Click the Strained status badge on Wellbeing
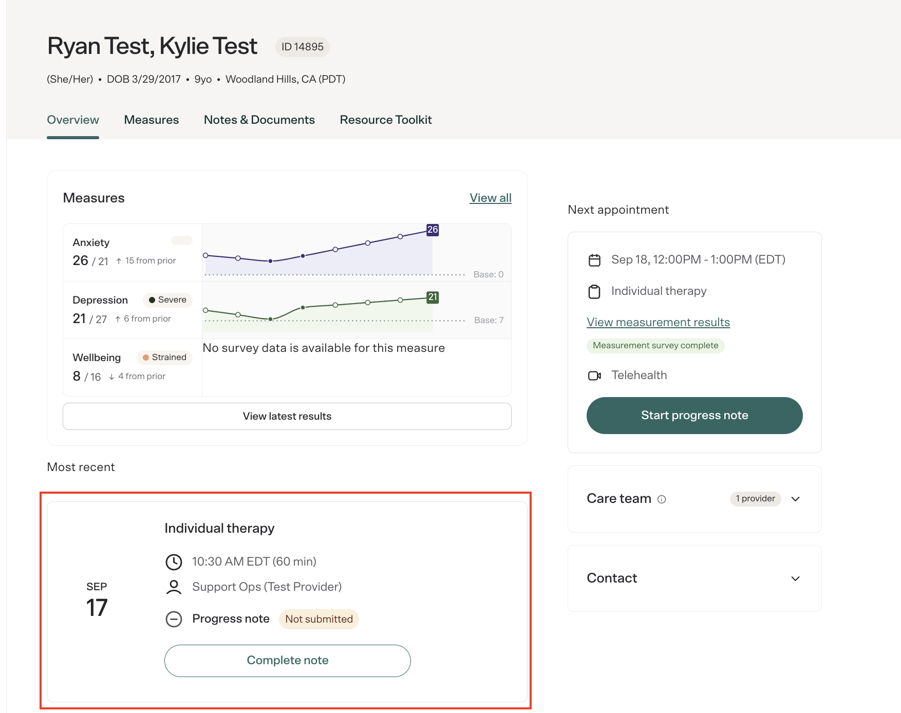 coord(164,358)
